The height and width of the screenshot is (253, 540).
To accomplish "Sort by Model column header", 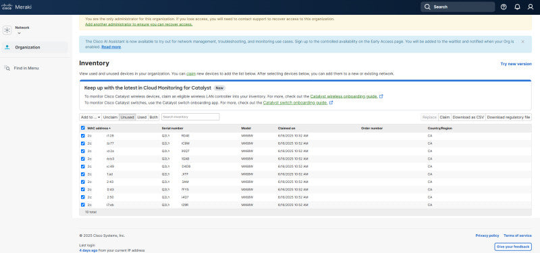I will 246,128.
